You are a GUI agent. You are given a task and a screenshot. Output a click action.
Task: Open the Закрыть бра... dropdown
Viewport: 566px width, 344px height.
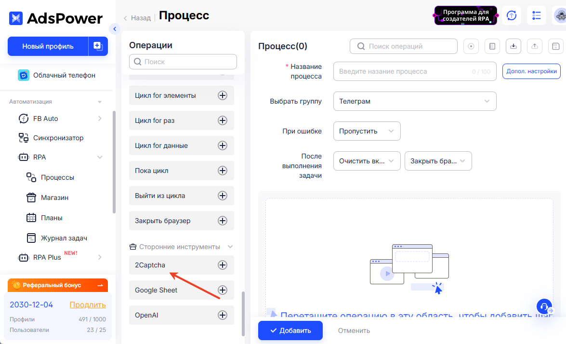(438, 161)
